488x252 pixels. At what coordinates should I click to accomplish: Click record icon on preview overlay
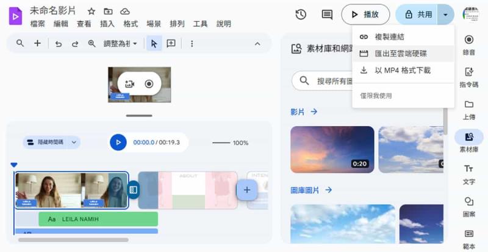[x=149, y=83]
